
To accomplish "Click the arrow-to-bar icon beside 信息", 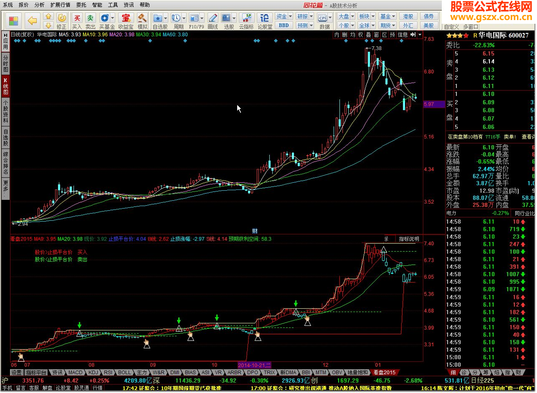I will pos(413,35).
